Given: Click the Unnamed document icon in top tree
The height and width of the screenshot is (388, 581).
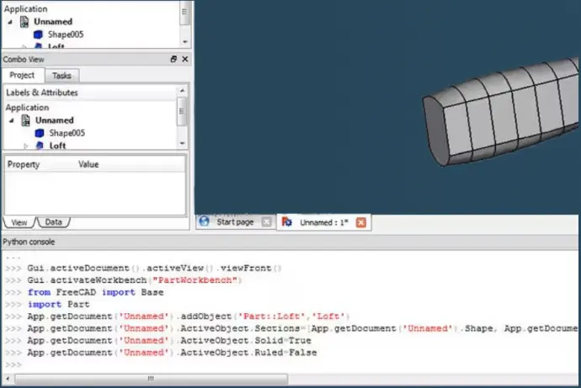Looking at the screenshot, I should click(25, 23).
